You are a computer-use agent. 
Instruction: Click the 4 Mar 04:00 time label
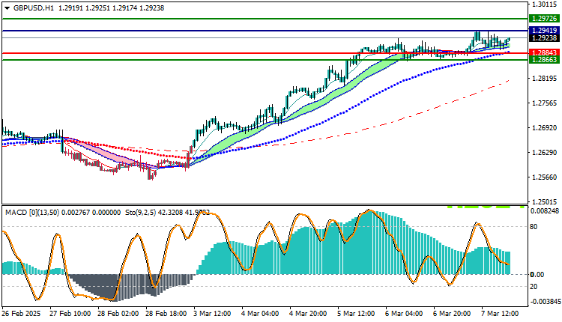tap(260, 314)
